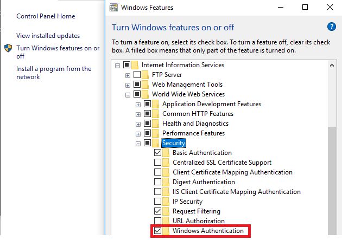
Task: Click the IIS Client Certificate Mapping folder icon
Action: (x=166, y=192)
